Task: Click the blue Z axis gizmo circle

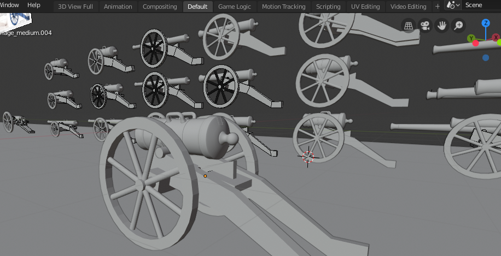Action: 485,23
